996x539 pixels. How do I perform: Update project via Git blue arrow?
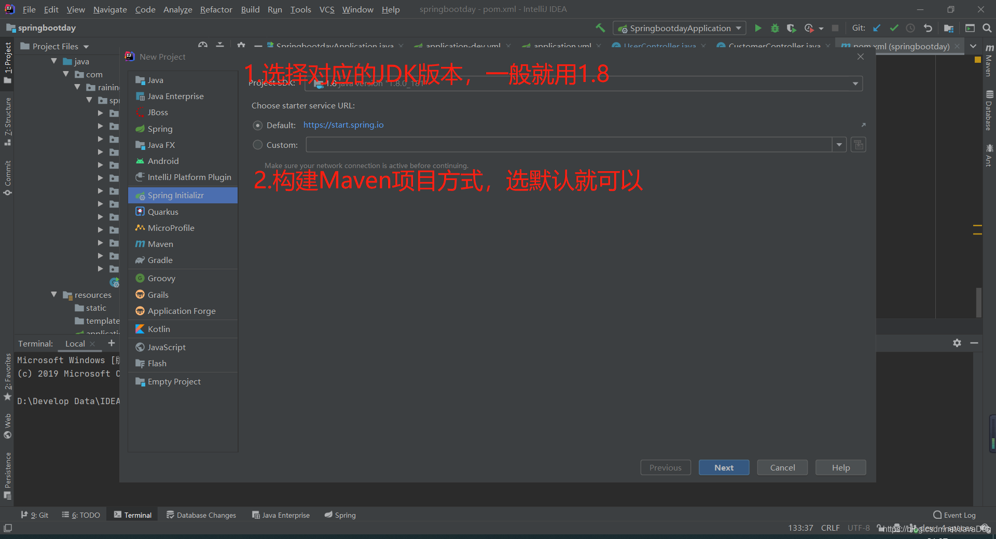877,28
